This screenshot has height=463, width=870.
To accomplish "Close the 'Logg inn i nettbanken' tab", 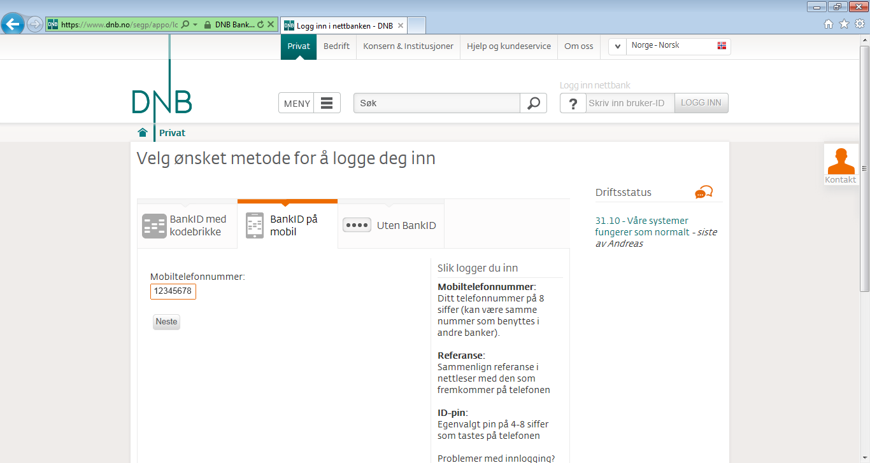I will [401, 26].
